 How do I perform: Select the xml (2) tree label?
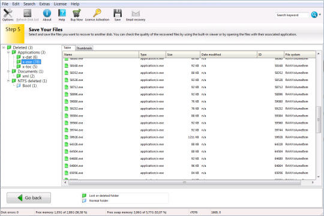coord(29,76)
